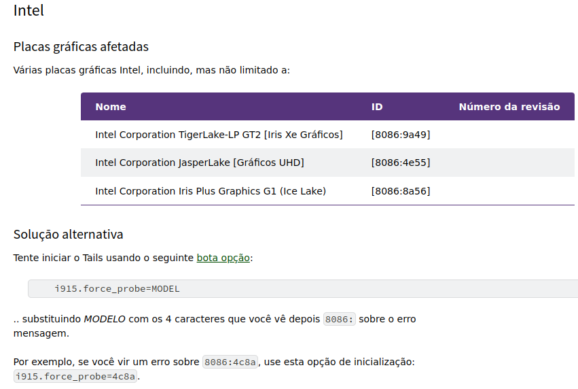
Task: Select the JasperLake Gráficos UHD row name
Action: click(200, 163)
